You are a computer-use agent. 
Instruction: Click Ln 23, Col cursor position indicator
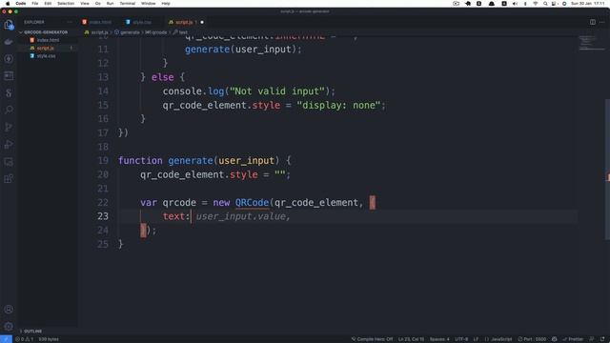[x=411, y=339]
